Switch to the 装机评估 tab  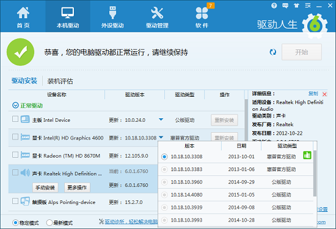[60, 81]
